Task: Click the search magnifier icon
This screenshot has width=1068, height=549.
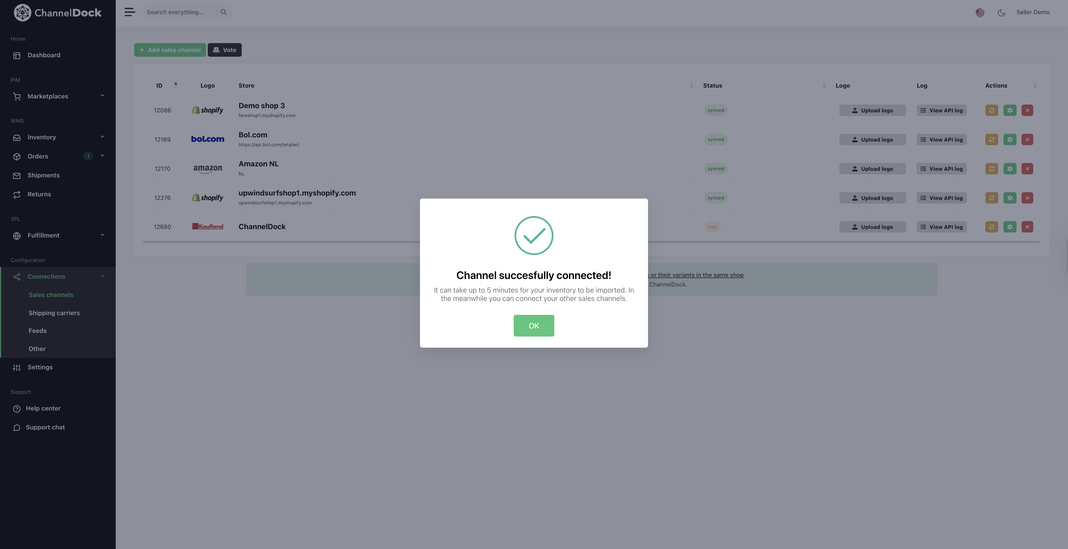Action: [223, 12]
